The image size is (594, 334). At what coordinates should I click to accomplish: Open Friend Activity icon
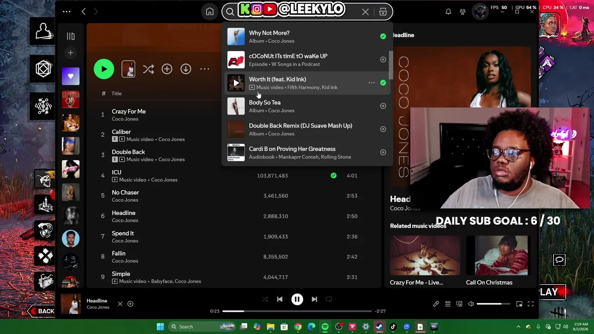tap(463, 12)
